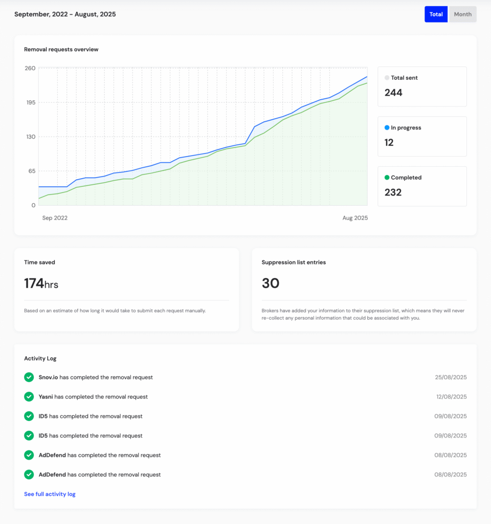Click the grey dot beside Total sent
This screenshot has height=524, width=491.
tap(387, 78)
